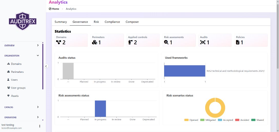Click the Users person icon in sidebar
Image resolution: width=279 pixels, height=132 pixels.
[8, 80]
